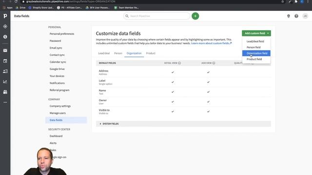
Task: Toggle Name detail view checkmark
Action: [x=173, y=92]
